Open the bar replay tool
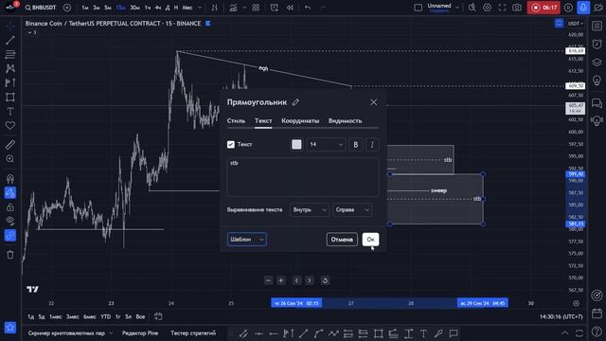Image resolution: width=606 pixels, height=341 pixels. [290, 8]
